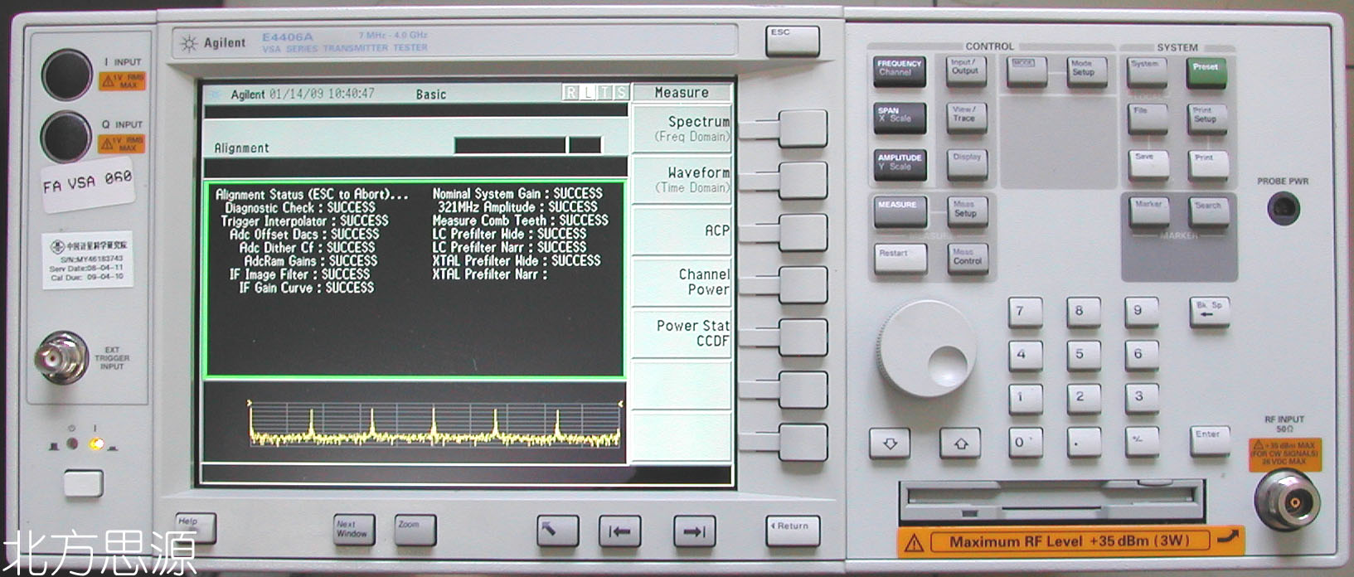Hit the Next Window key

354,531
